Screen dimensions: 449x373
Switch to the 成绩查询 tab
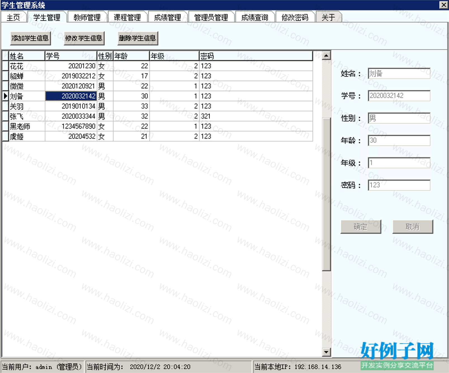pos(255,17)
